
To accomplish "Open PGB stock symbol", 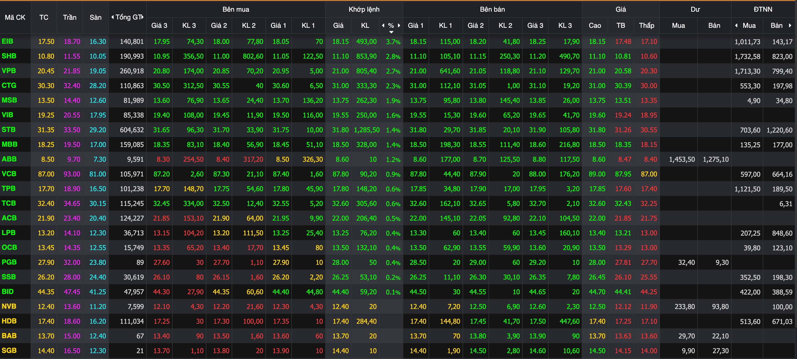I will point(9,262).
